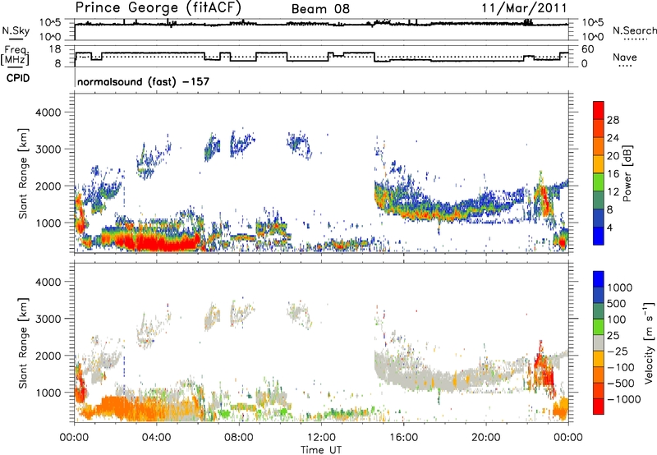
Task: Click the 'Beam 08' label
Action: click(320, 9)
